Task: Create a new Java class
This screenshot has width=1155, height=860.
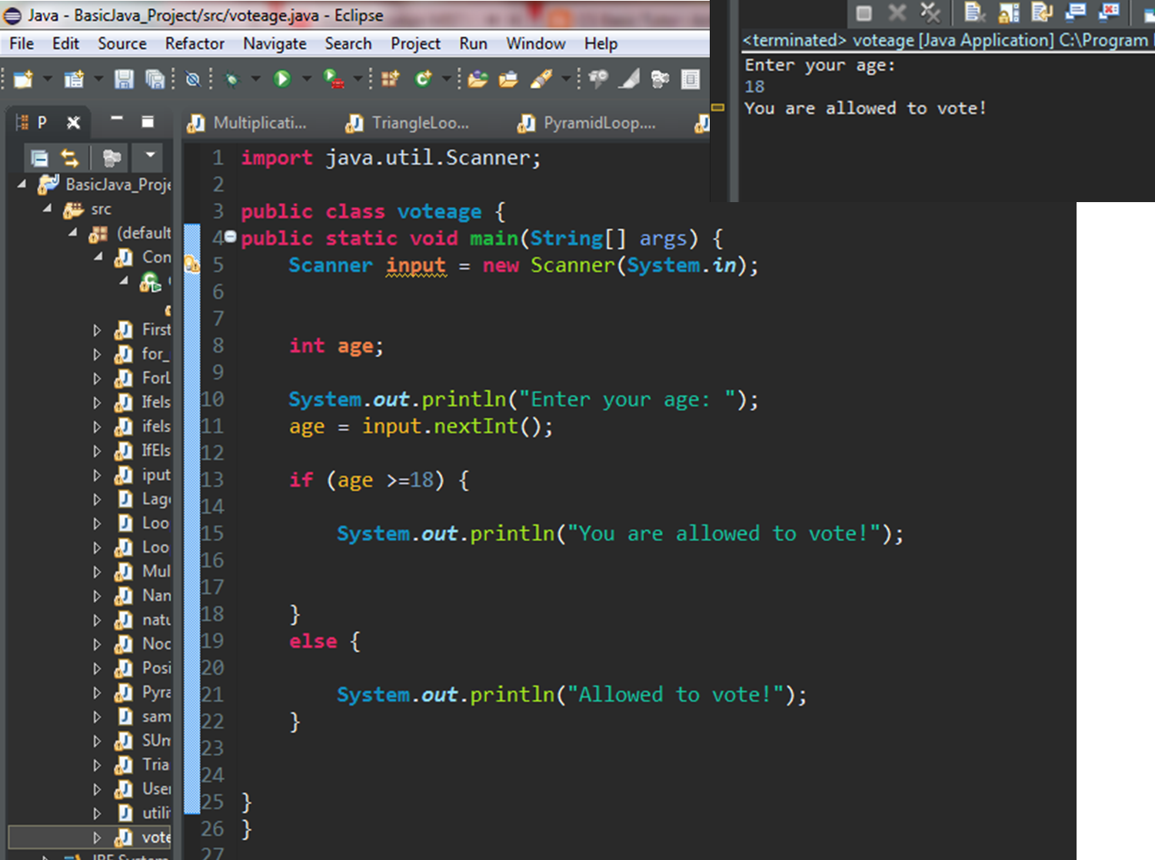Action: tap(423, 78)
